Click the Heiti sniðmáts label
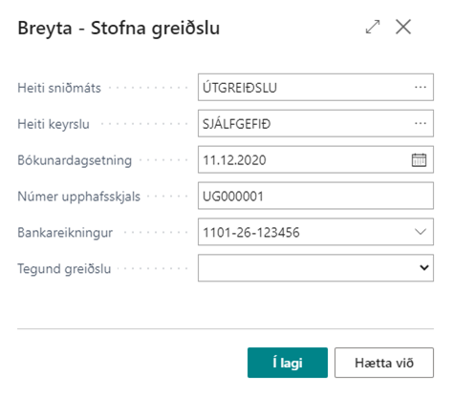 pos(59,88)
